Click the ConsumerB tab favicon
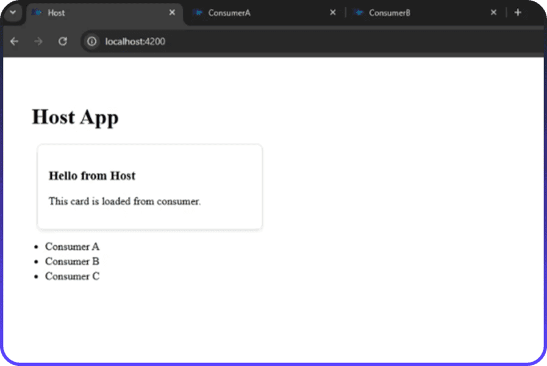 (359, 12)
